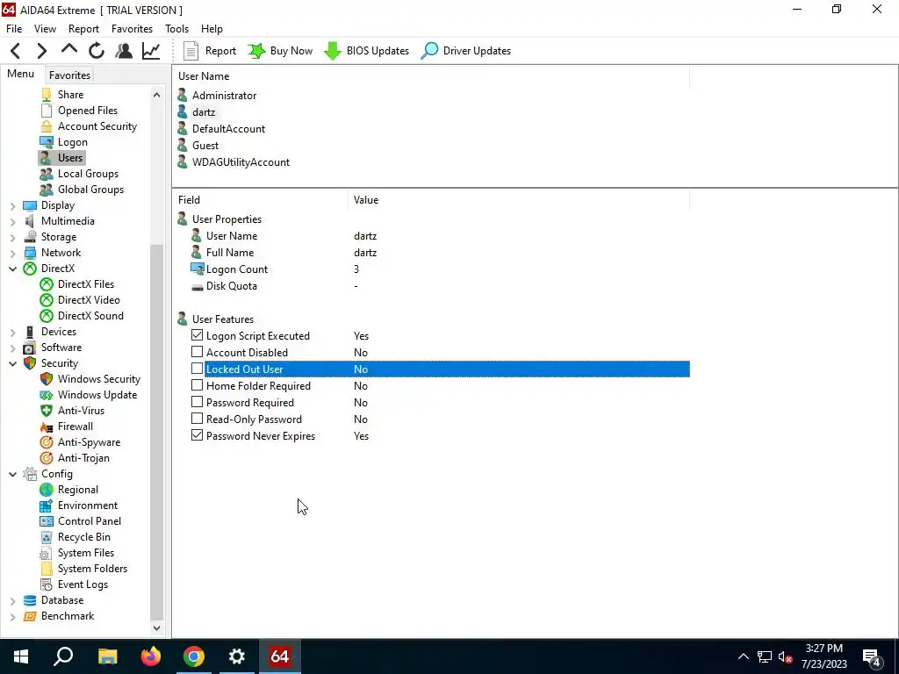Select the DirectX Sound icon
899x674 pixels.
pyautogui.click(x=47, y=316)
